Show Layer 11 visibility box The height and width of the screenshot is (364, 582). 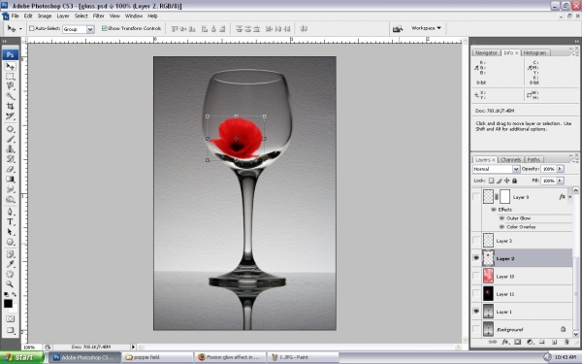476,293
